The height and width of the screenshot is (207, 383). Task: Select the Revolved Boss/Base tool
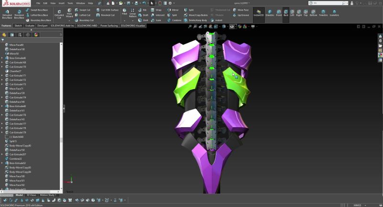coord(19,14)
